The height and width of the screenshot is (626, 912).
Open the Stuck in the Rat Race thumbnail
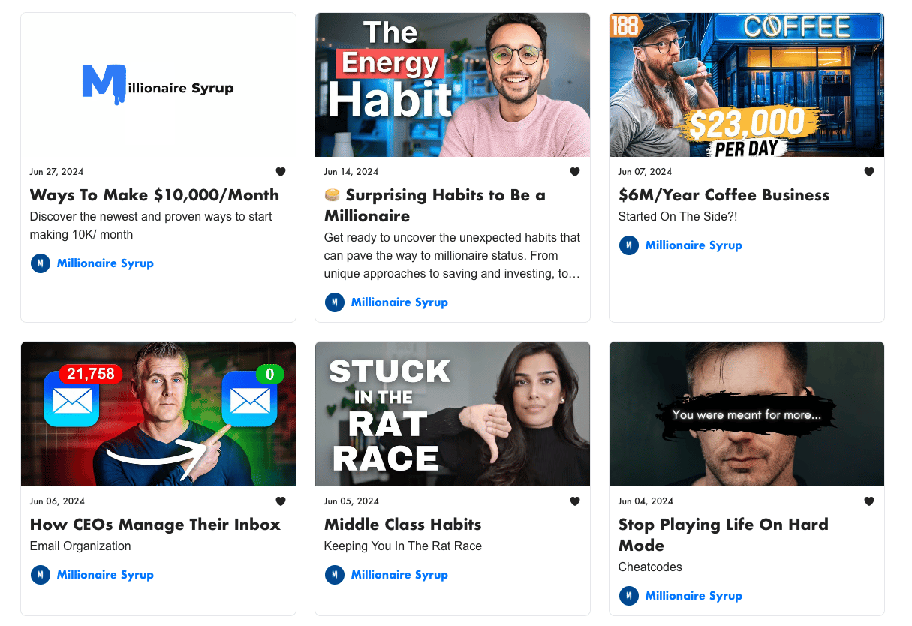[453, 414]
